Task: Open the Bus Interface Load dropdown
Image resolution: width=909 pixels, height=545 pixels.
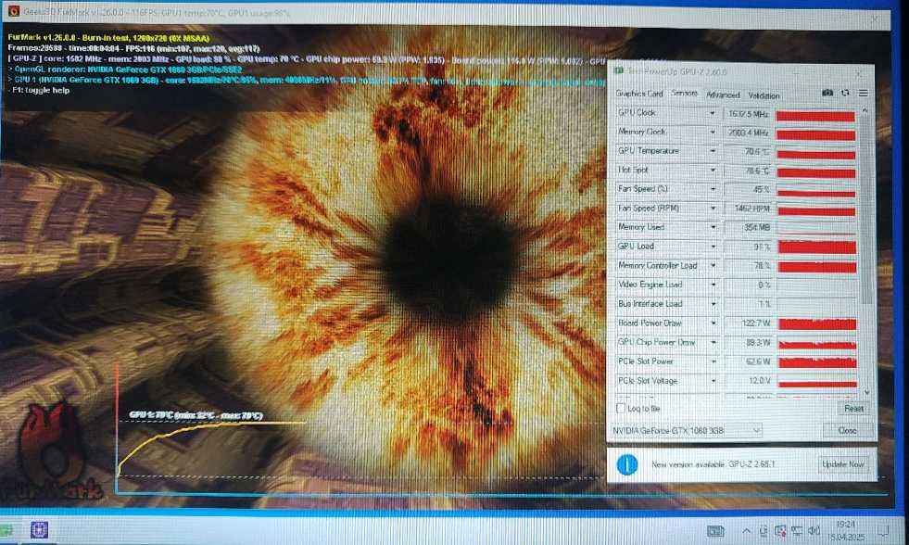Action: click(x=713, y=304)
